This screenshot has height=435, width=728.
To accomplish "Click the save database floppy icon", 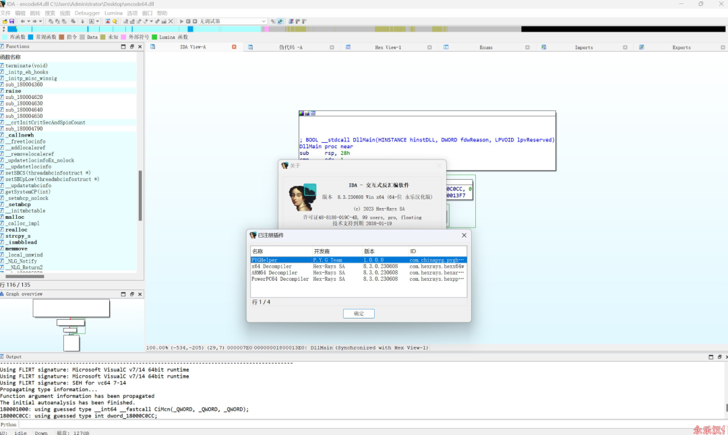I will [11, 22].
